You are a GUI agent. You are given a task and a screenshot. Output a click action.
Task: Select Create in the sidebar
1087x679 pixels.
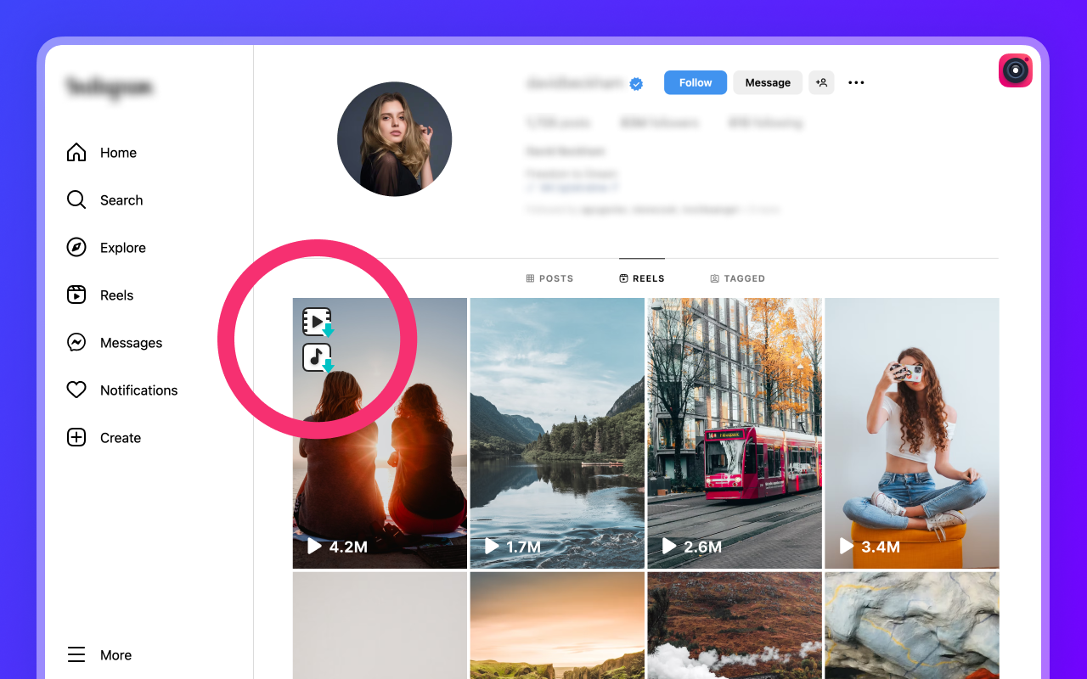104,438
